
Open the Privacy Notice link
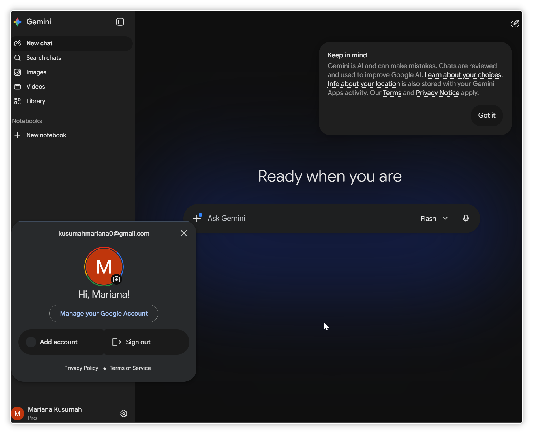438,93
